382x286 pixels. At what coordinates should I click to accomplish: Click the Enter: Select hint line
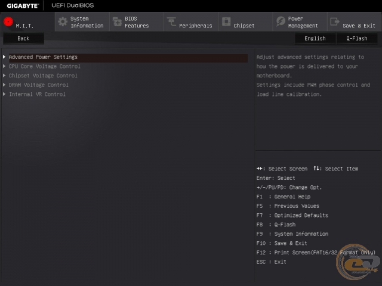click(x=276, y=178)
